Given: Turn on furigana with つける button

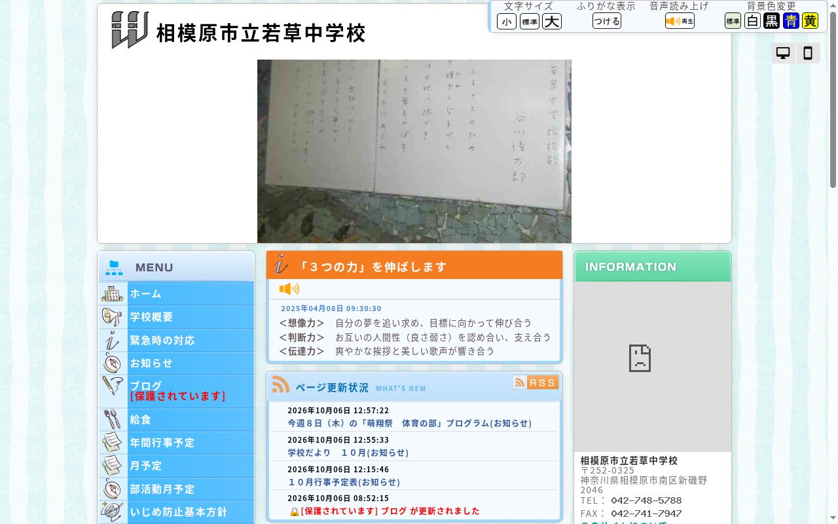Looking at the screenshot, I should (607, 21).
